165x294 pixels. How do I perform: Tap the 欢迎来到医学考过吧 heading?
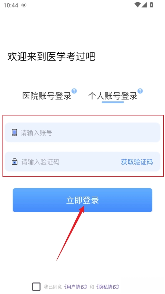[51, 56]
